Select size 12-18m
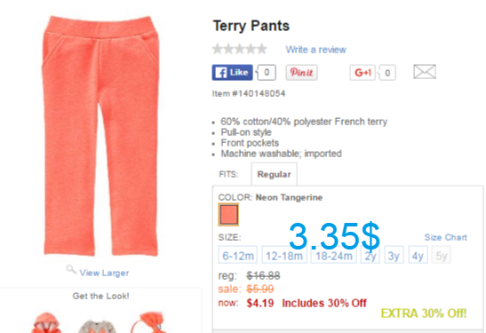The width and height of the screenshot is (486, 333). [284, 255]
